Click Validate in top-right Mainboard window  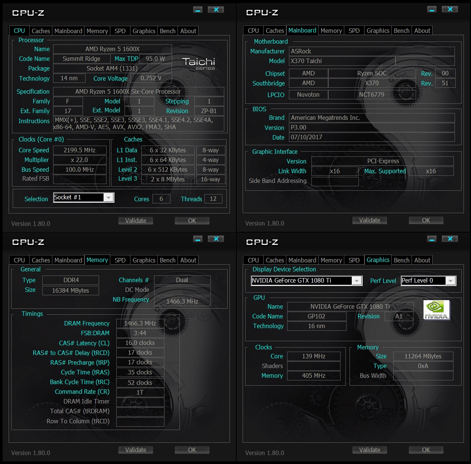(x=370, y=220)
